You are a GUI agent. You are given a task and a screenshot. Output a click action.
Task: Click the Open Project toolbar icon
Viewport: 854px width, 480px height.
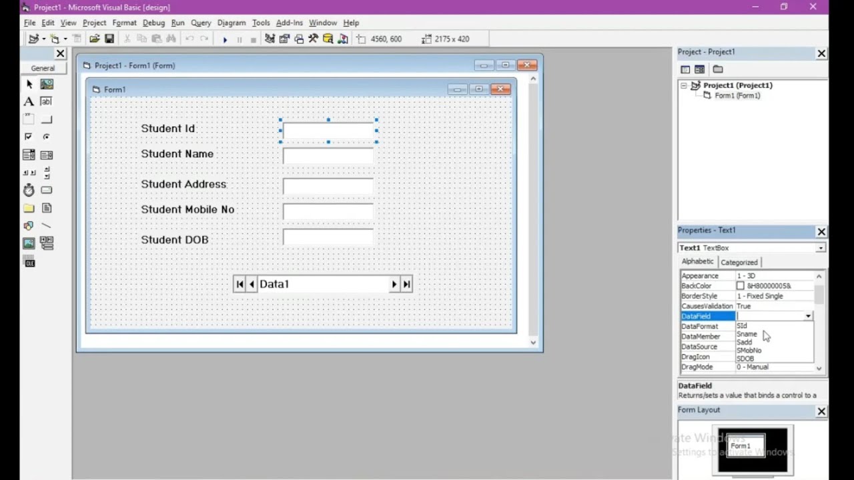[x=95, y=39]
